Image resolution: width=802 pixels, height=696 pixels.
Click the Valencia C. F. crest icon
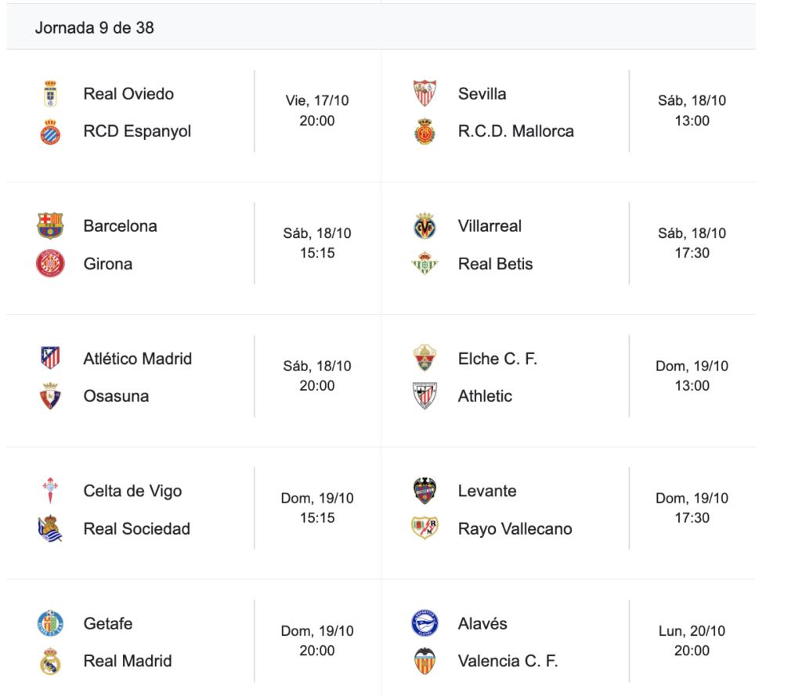tap(424, 662)
